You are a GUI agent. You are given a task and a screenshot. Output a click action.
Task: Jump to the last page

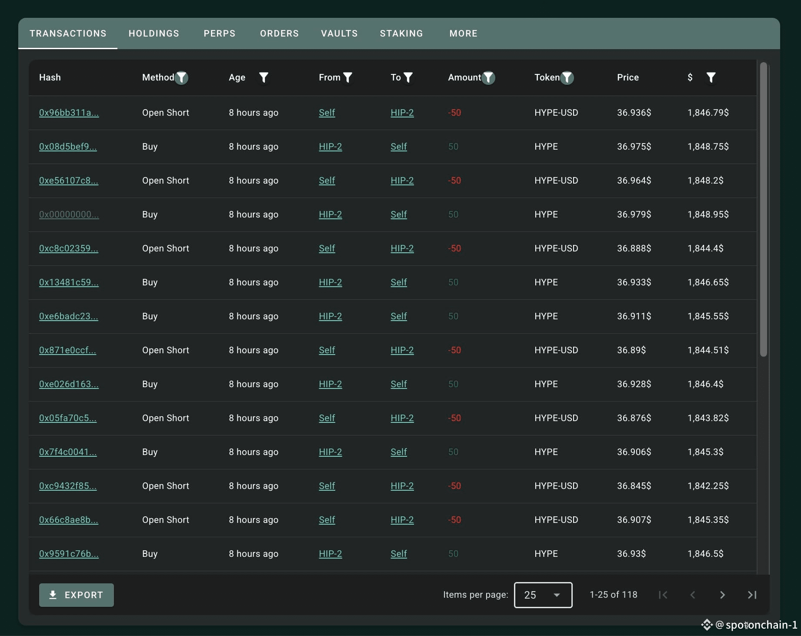point(752,595)
